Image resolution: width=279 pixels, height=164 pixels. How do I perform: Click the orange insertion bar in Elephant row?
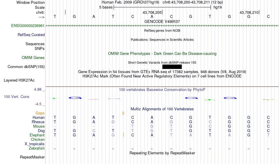click(123, 135)
